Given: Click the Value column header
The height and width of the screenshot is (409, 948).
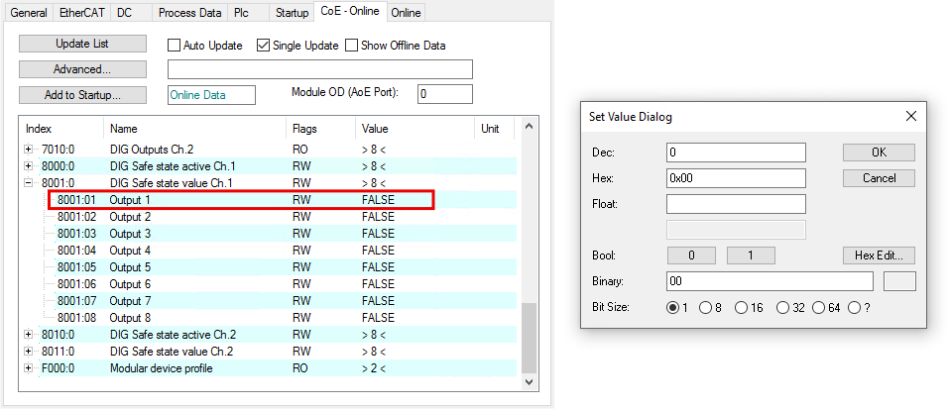Looking at the screenshot, I should click(415, 129).
